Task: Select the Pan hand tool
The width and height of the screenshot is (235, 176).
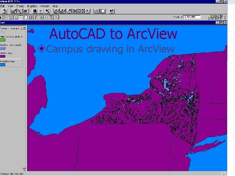Action: pyautogui.click(x=26, y=17)
